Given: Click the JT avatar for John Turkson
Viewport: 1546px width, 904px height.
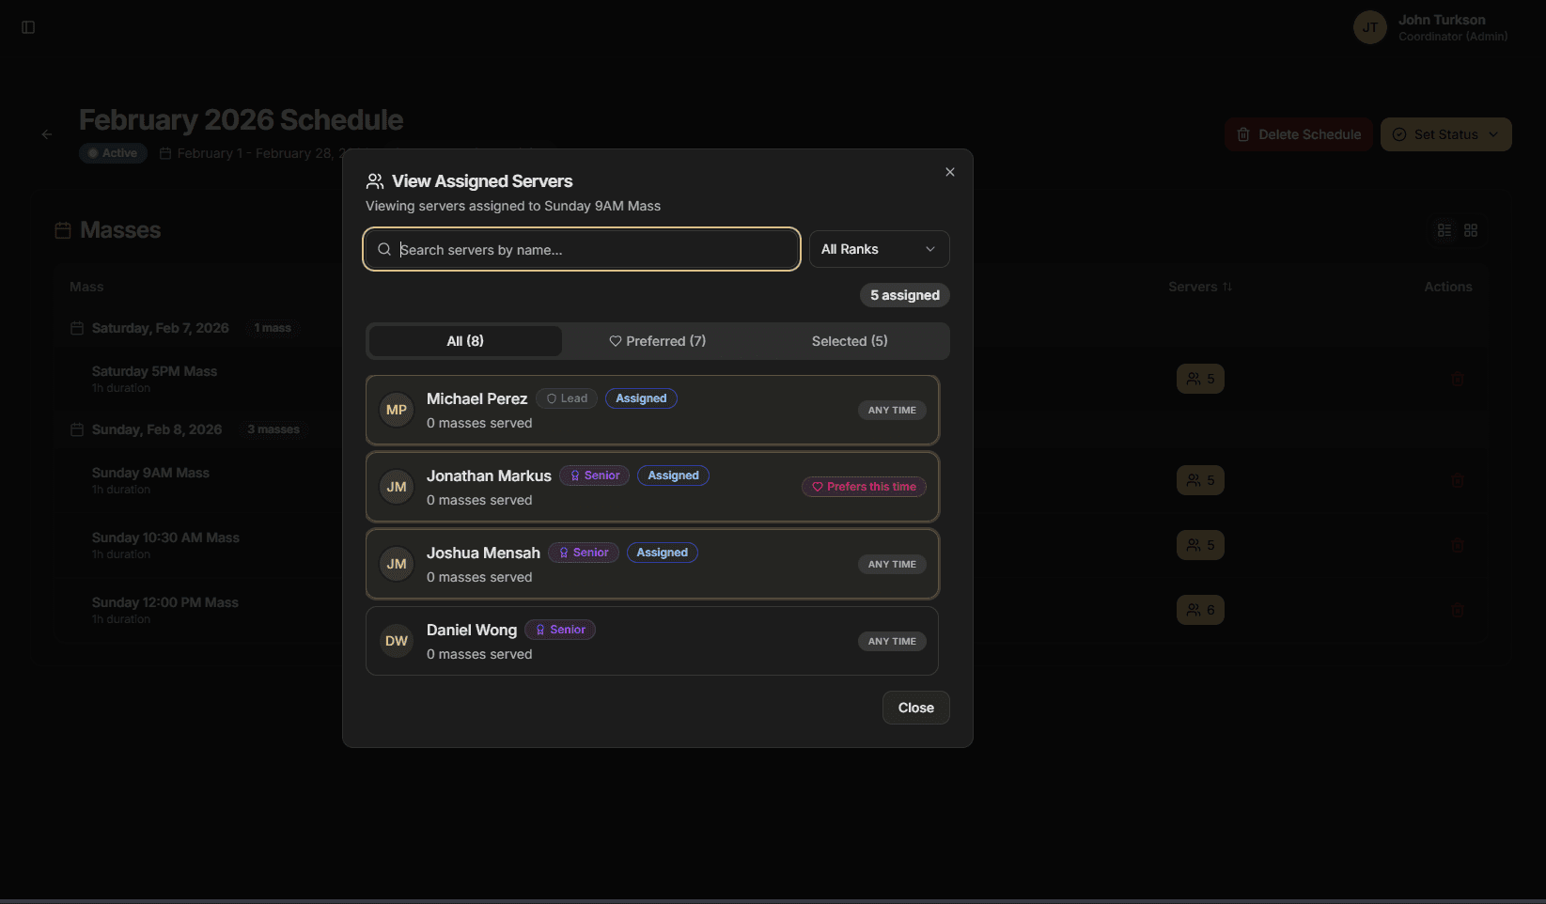Looking at the screenshot, I should click(x=1369, y=27).
